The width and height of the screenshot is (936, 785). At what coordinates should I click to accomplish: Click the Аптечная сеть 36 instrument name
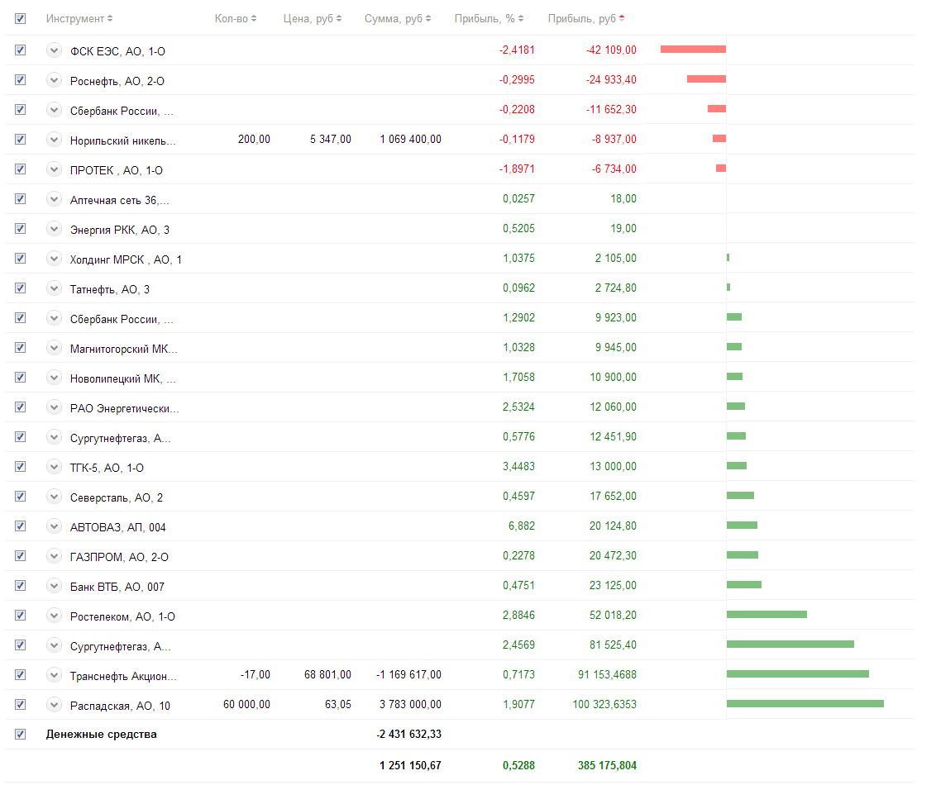click(120, 201)
